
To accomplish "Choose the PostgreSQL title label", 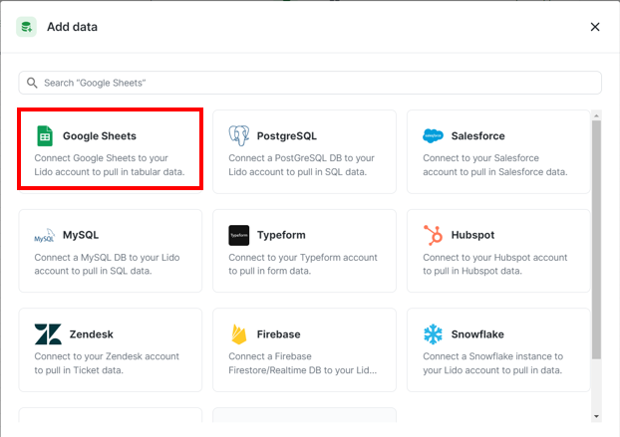I will click(x=287, y=136).
